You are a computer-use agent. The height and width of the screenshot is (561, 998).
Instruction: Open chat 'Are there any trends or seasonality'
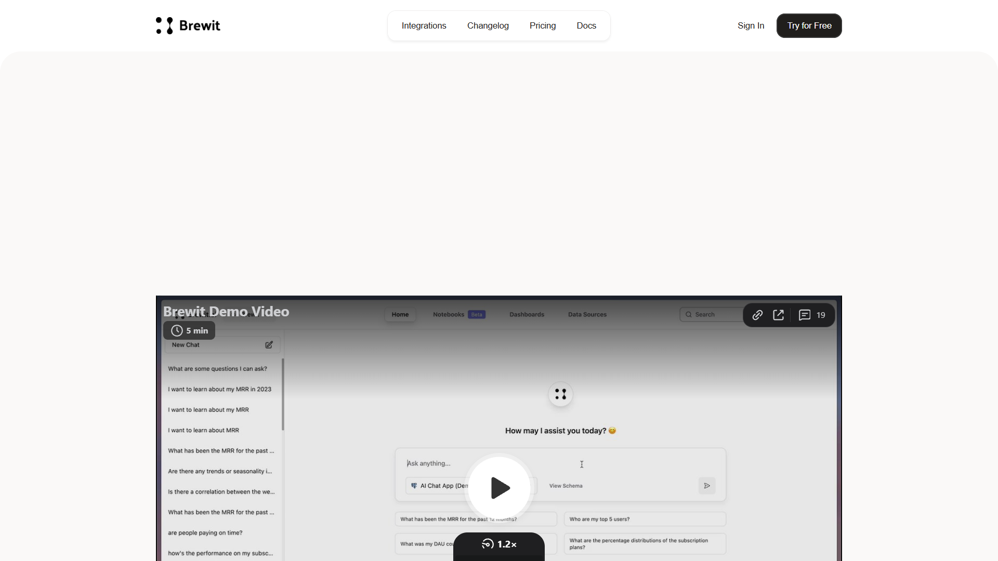click(x=220, y=471)
